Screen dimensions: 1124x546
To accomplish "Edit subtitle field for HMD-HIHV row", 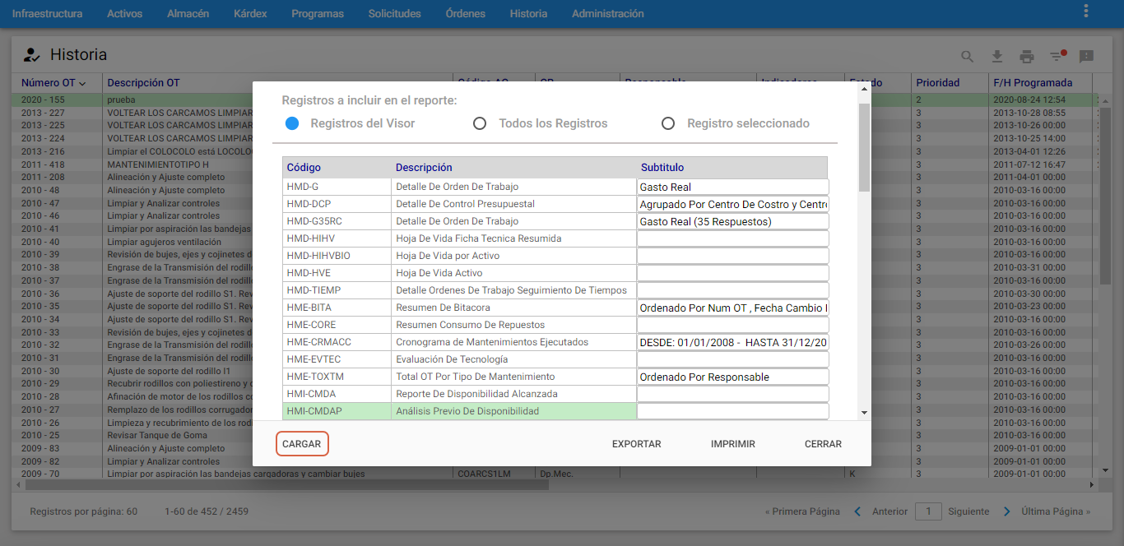I will 732,238.
